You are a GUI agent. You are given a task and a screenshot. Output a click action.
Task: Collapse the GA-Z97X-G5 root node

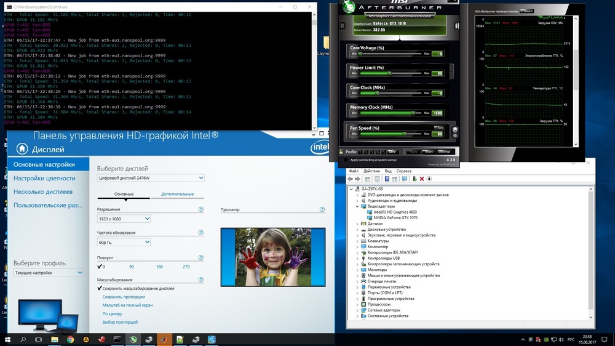(x=351, y=189)
